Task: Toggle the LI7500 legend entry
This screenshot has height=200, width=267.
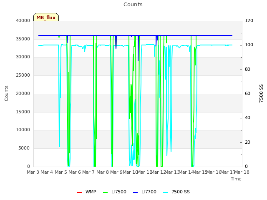Action: (115, 192)
